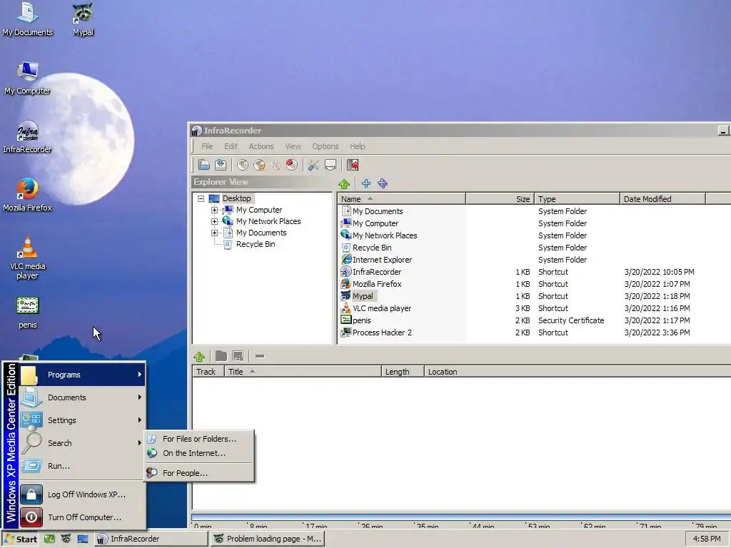Image resolution: width=731 pixels, height=548 pixels.
Task: Open the Programs submenu in Start menu
Action: (x=82, y=375)
